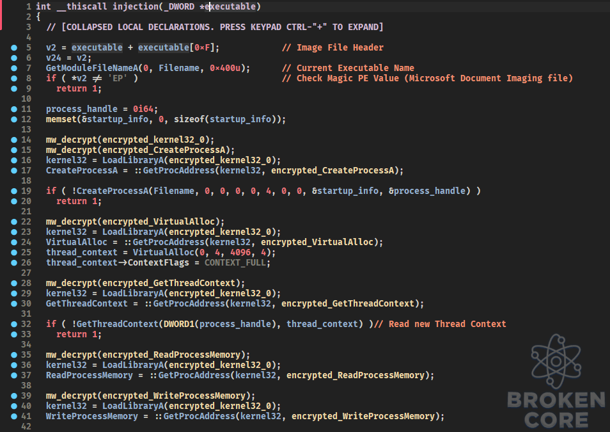Click 'encrypted_VirtualAlloc' on line 22
610x432 pixels.
pyautogui.click(x=159, y=221)
